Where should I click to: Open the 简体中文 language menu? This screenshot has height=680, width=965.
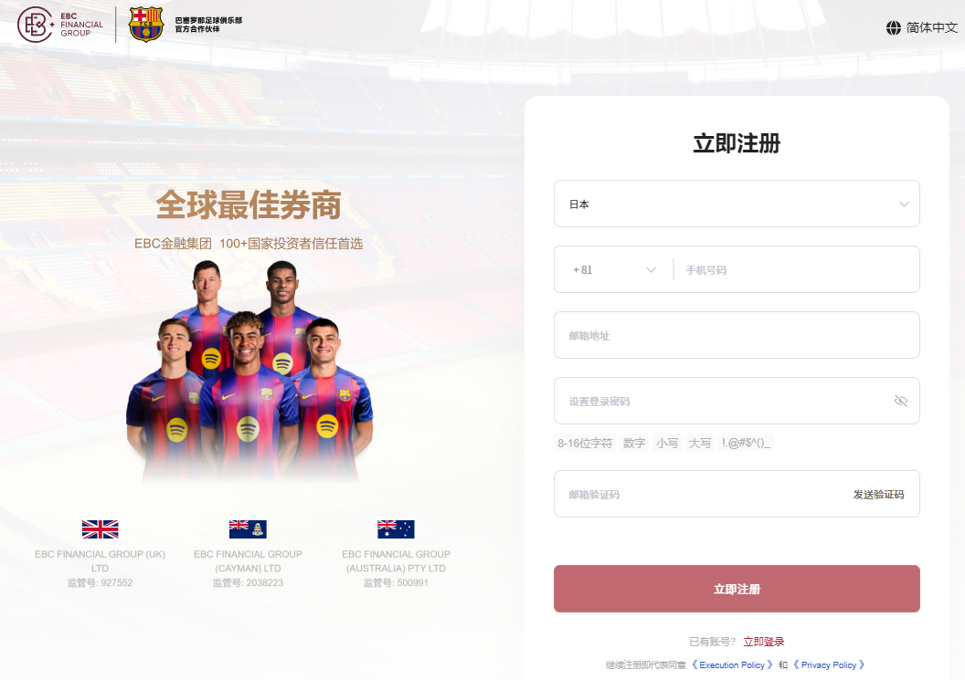[x=922, y=27]
